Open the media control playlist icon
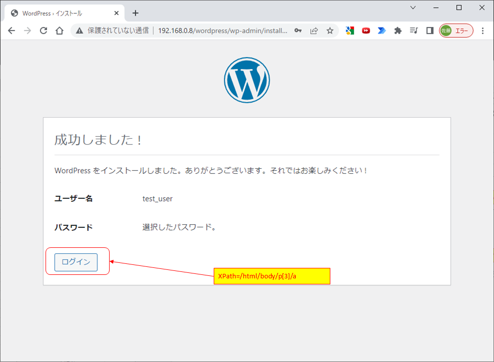The height and width of the screenshot is (362, 494). (413, 31)
